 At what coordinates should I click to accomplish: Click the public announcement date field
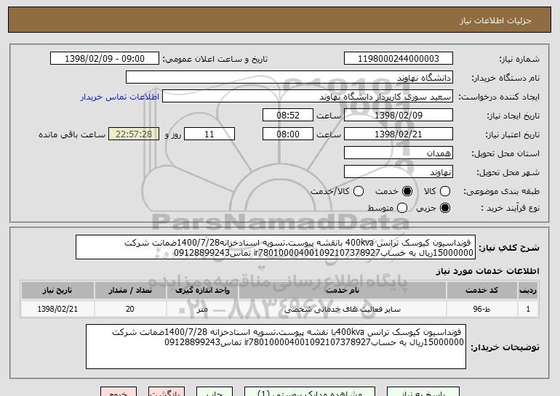105,59
